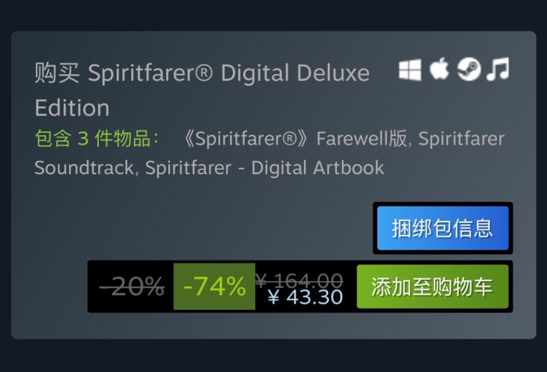Click the 购买 Spiritfarer Digital Deluxe Edition title

[202, 90]
